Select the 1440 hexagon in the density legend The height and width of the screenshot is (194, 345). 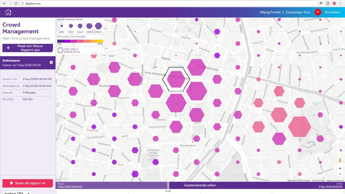pyautogui.click(x=80, y=26)
